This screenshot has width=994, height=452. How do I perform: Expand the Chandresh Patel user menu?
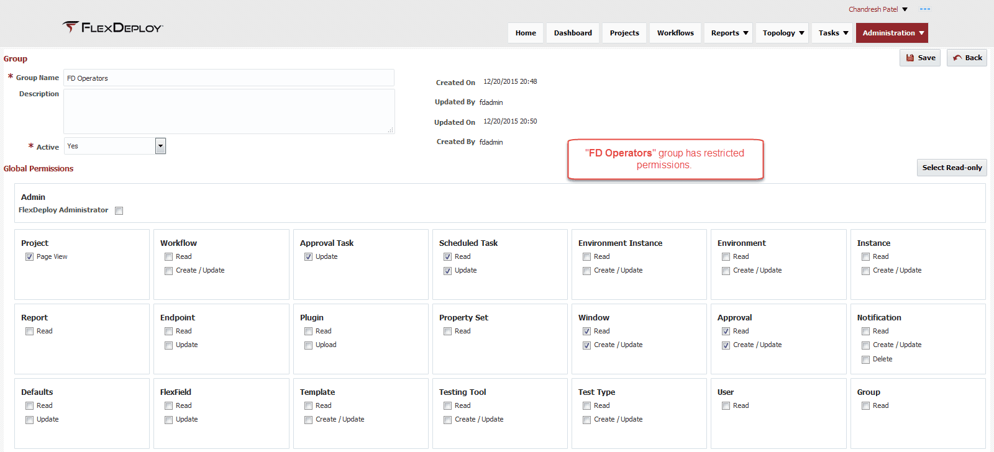878,9
